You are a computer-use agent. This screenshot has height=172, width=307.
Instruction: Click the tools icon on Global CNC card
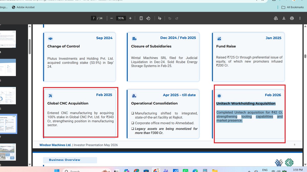50,96
